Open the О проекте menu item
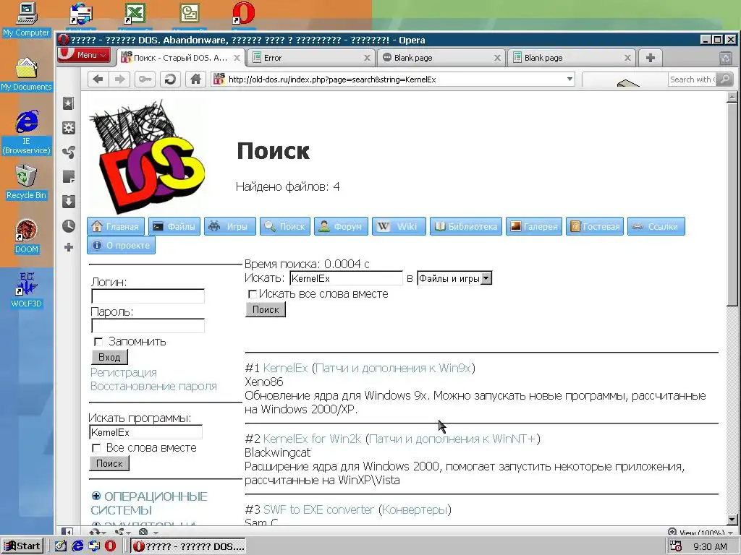The image size is (741, 555). point(121,245)
